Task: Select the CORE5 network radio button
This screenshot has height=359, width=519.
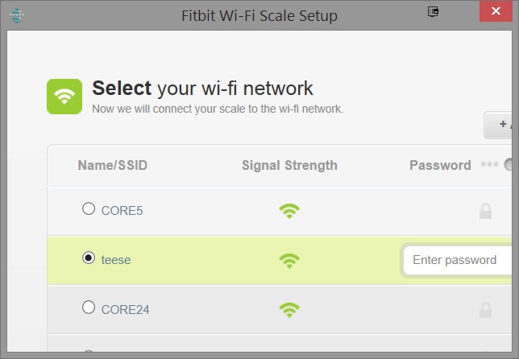Action: [x=89, y=209]
